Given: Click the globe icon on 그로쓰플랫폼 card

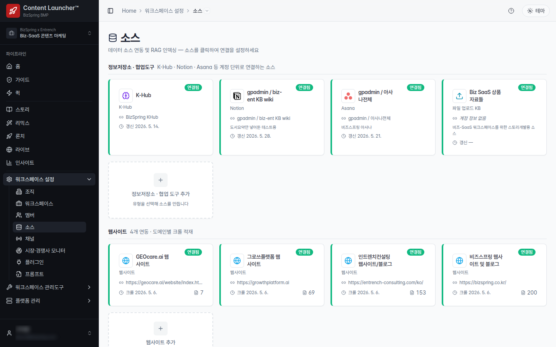Looking at the screenshot, I should (x=237, y=261).
